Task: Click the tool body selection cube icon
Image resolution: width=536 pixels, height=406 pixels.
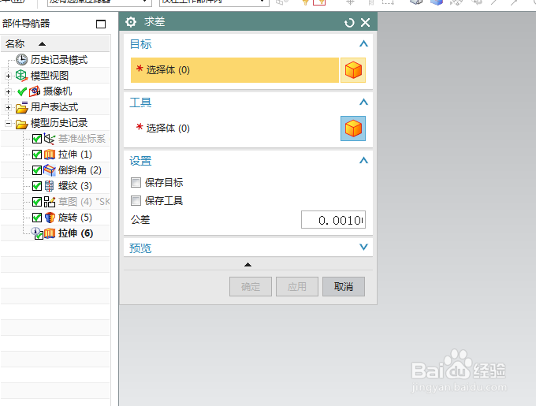Action: [x=353, y=129]
